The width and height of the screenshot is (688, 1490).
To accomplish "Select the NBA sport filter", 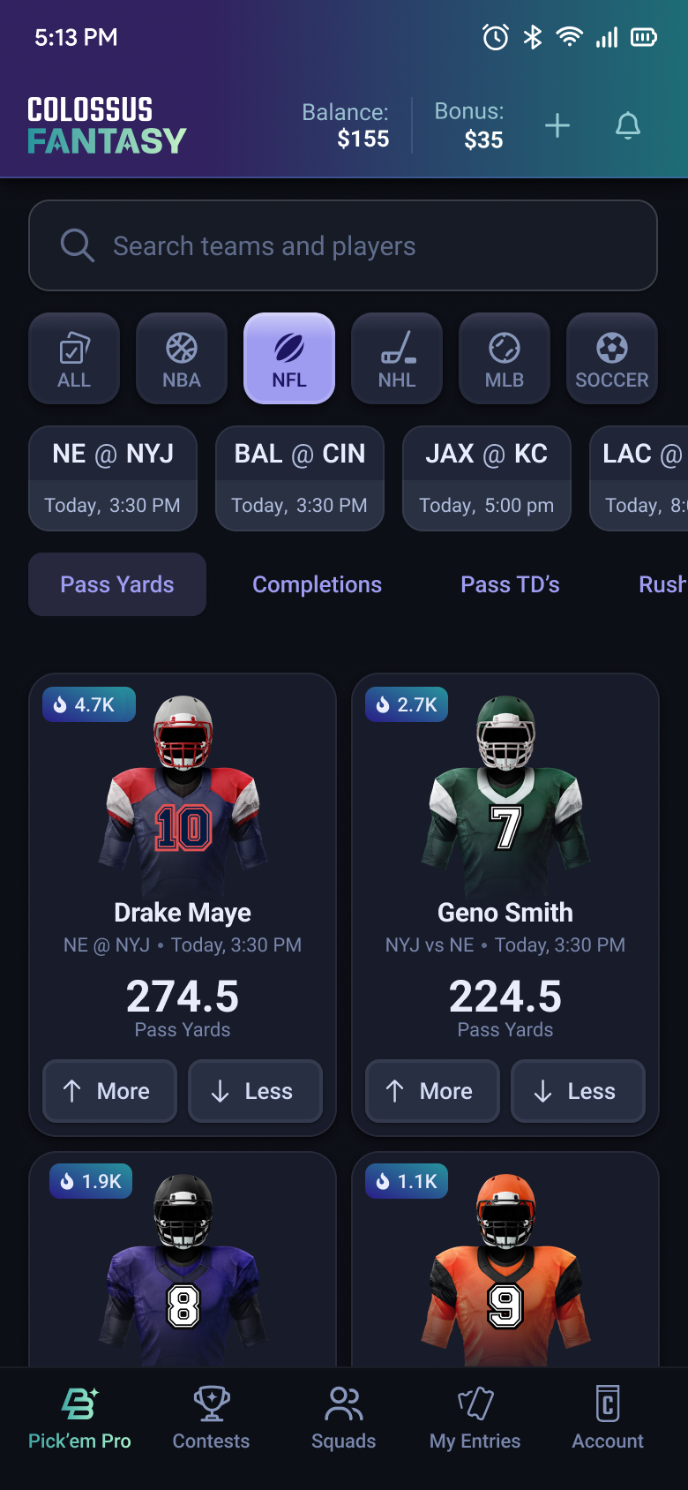I will [x=182, y=358].
